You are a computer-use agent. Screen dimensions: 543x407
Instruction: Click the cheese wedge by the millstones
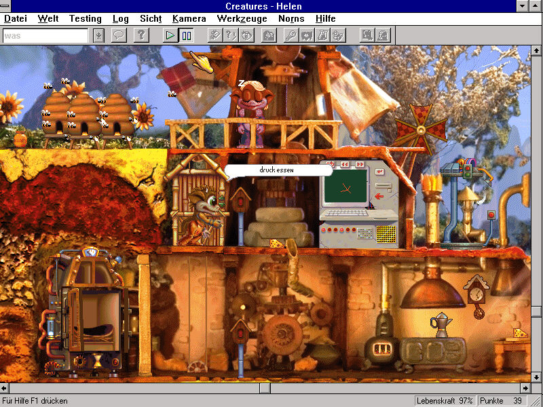click(x=276, y=244)
